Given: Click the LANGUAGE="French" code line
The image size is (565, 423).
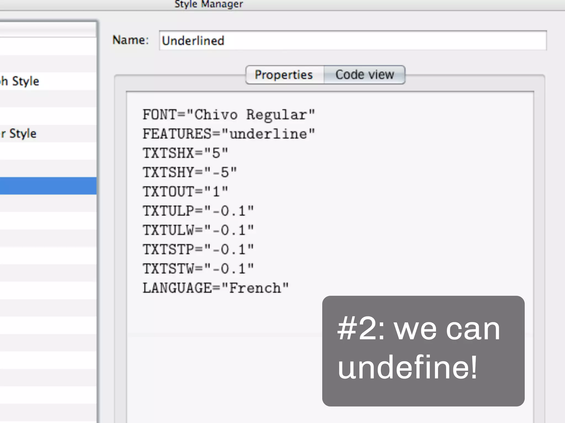Looking at the screenshot, I should [x=215, y=288].
